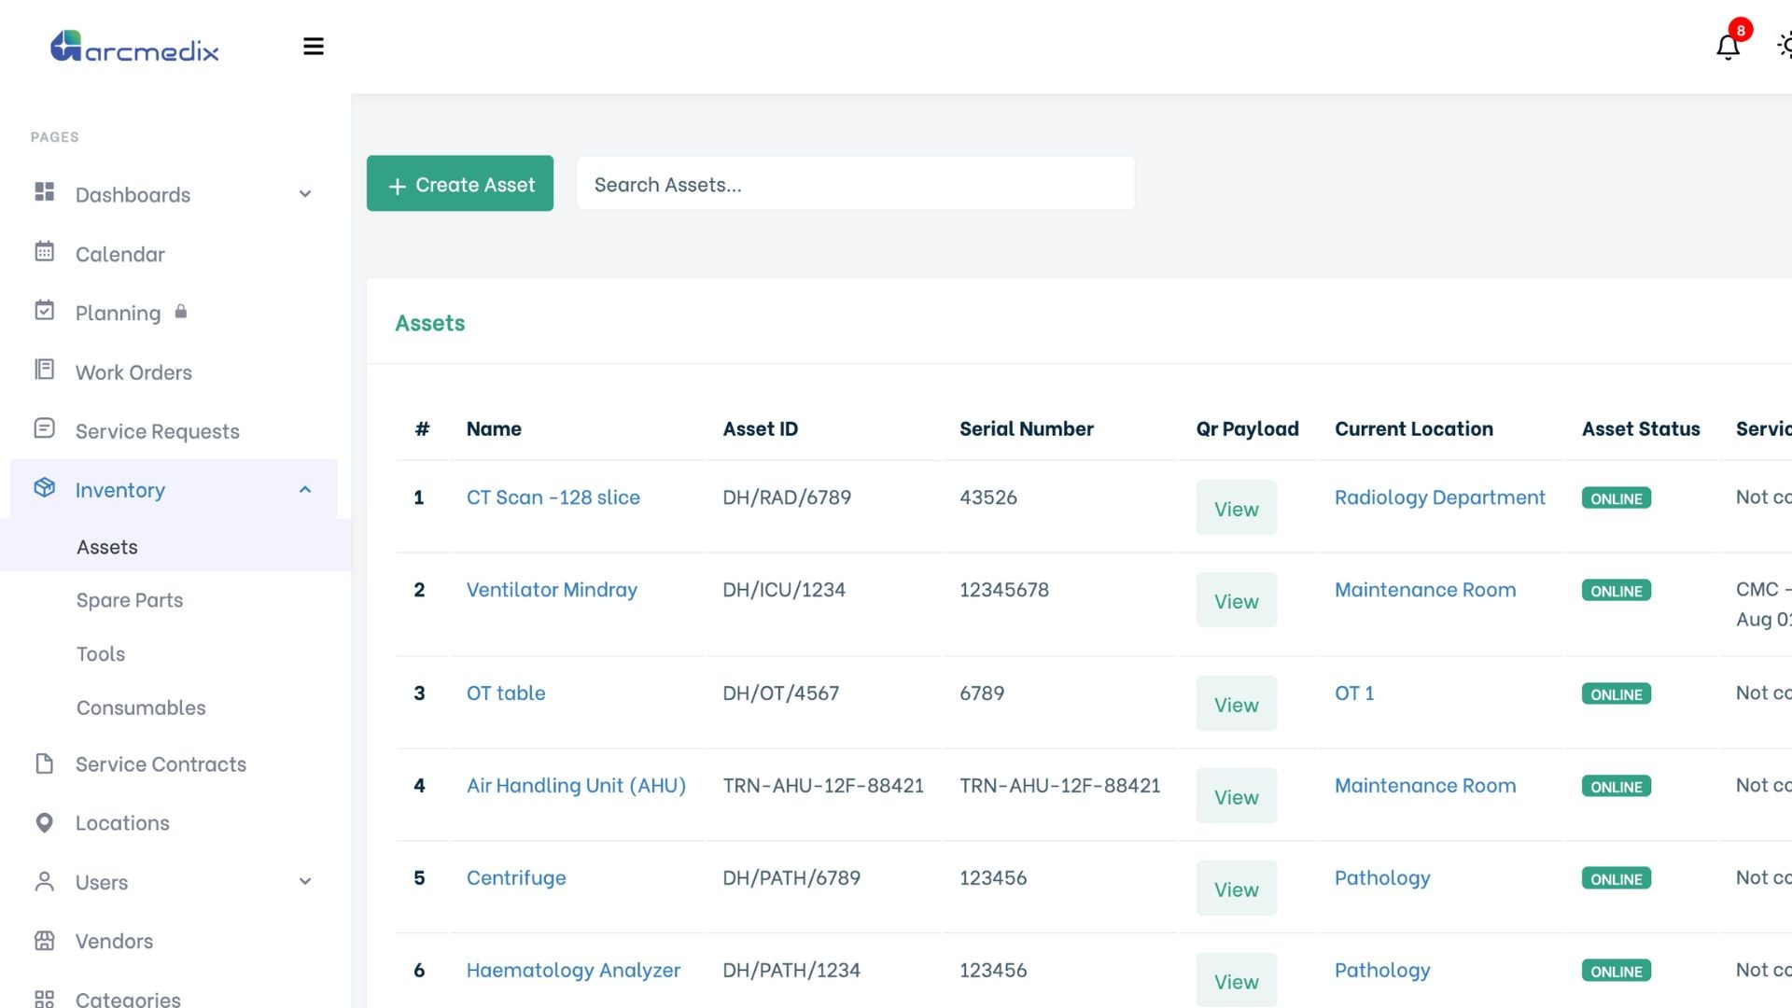Viewport: 1792px width, 1008px height.
Task: Click the Vendors store icon
Action: (x=44, y=940)
